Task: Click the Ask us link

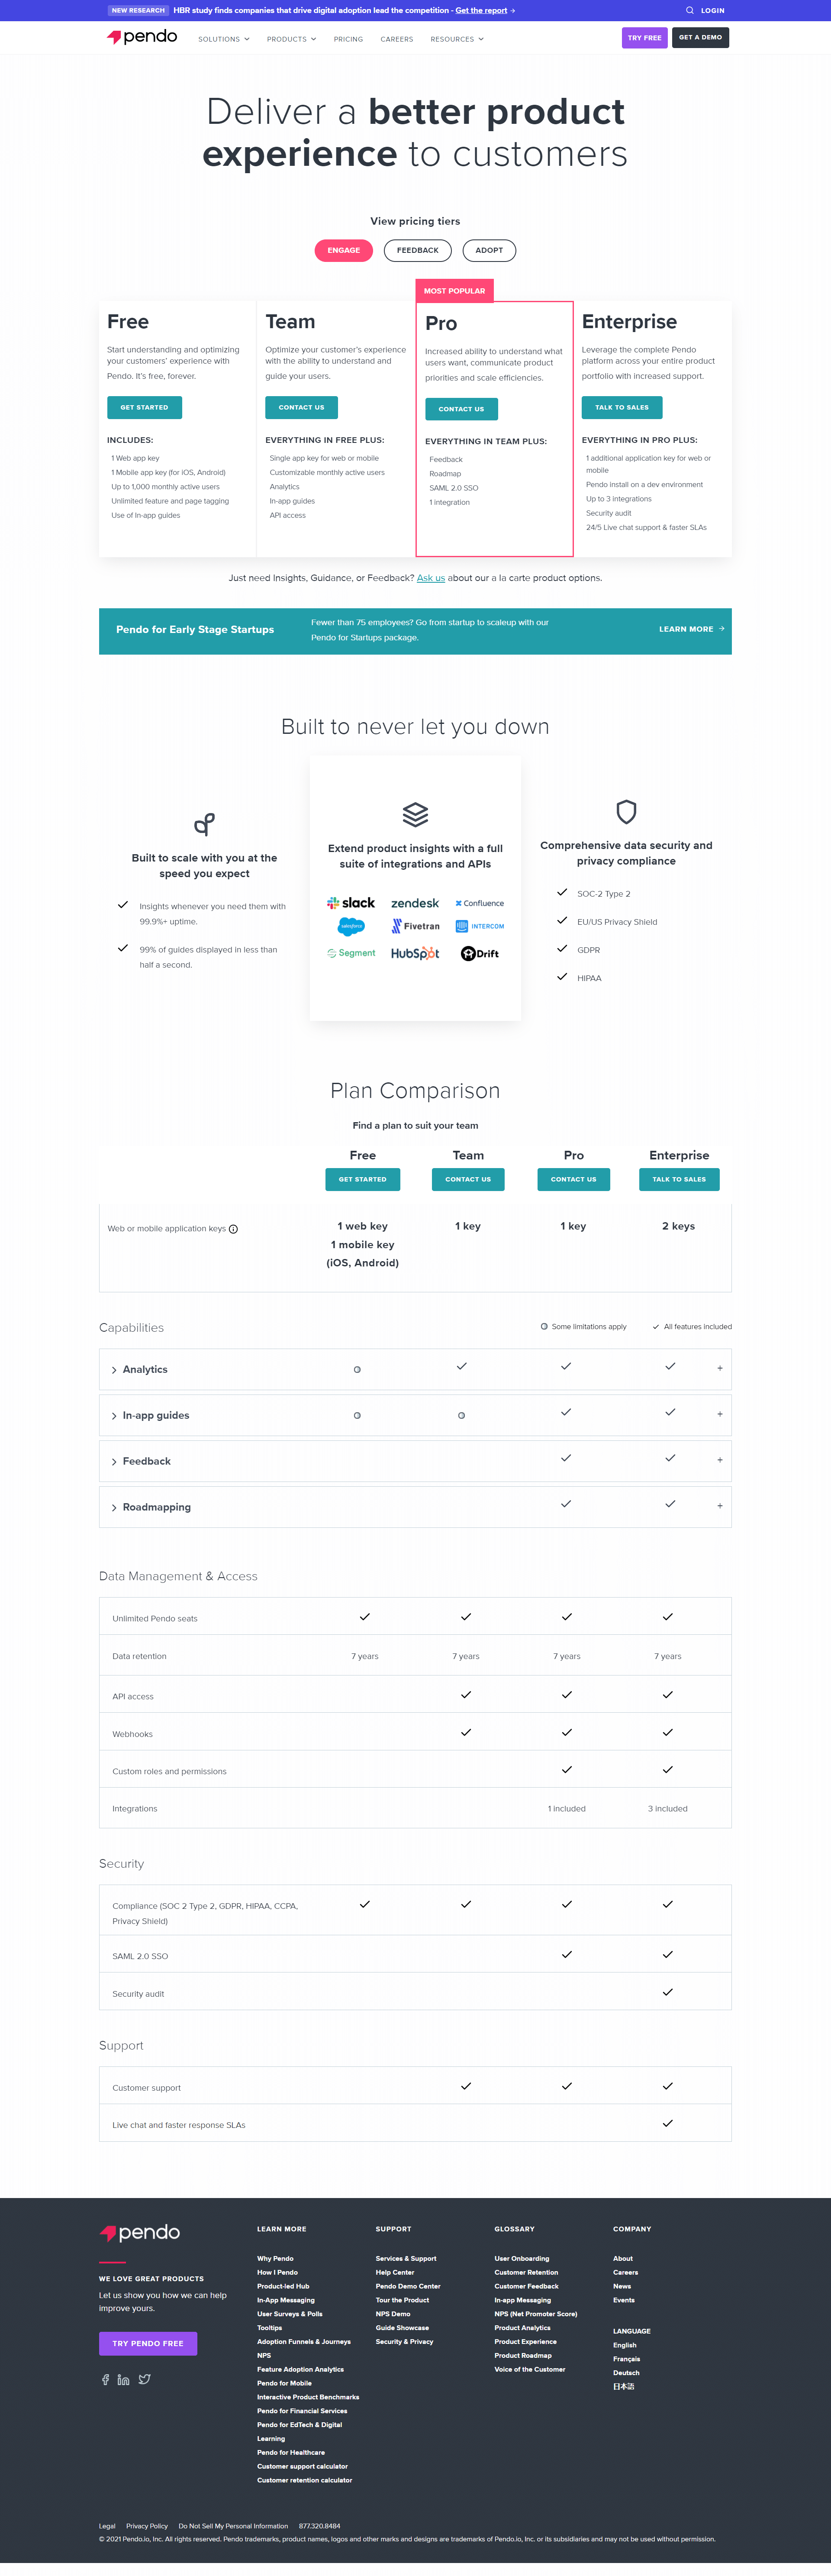Action: coord(431,578)
